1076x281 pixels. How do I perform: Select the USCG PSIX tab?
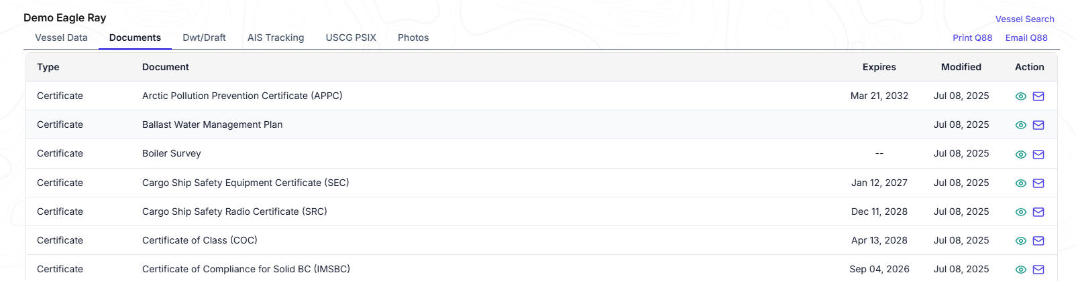coord(351,37)
